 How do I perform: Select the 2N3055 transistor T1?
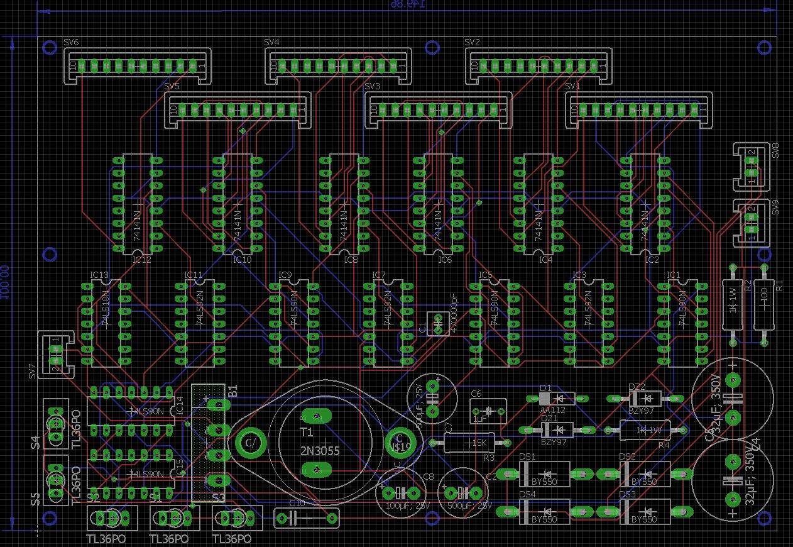pyautogui.click(x=317, y=443)
